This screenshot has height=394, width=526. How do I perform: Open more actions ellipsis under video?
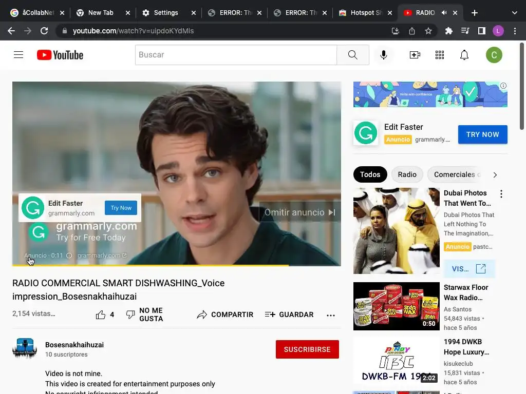click(x=331, y=315)
